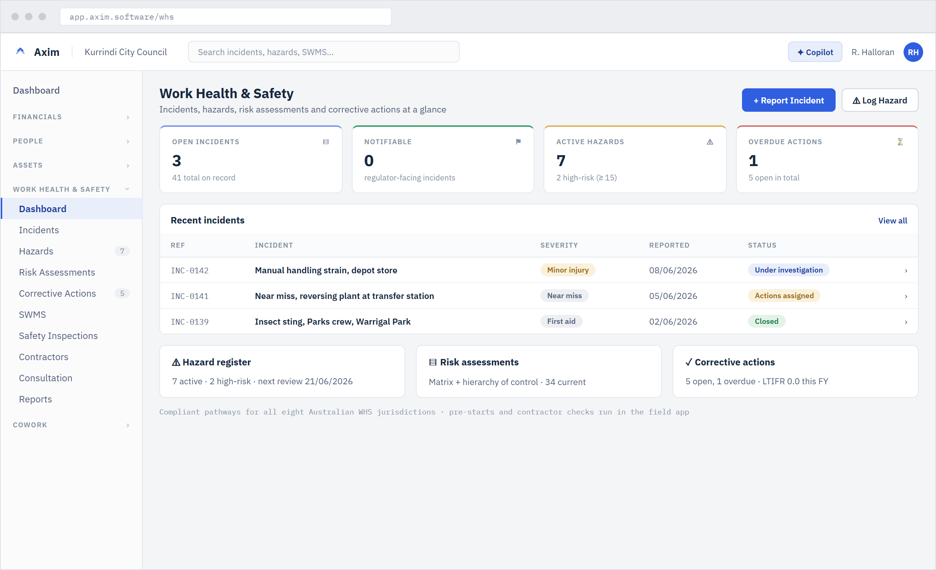Open INC-0139 row chevron arrow

coord(906,322)
